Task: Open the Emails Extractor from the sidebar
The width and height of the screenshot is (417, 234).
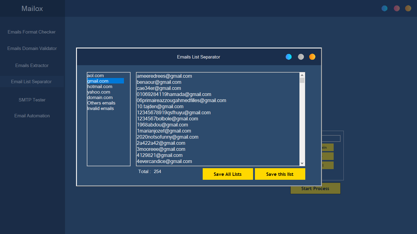Action: click(32, 65)
